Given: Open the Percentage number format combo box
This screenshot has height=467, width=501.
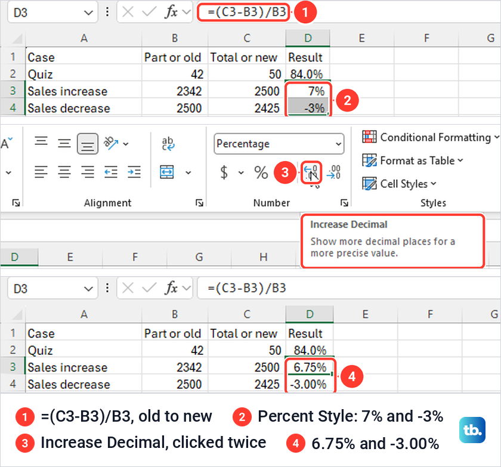Looking at the screenshot, I should point(279,144).
